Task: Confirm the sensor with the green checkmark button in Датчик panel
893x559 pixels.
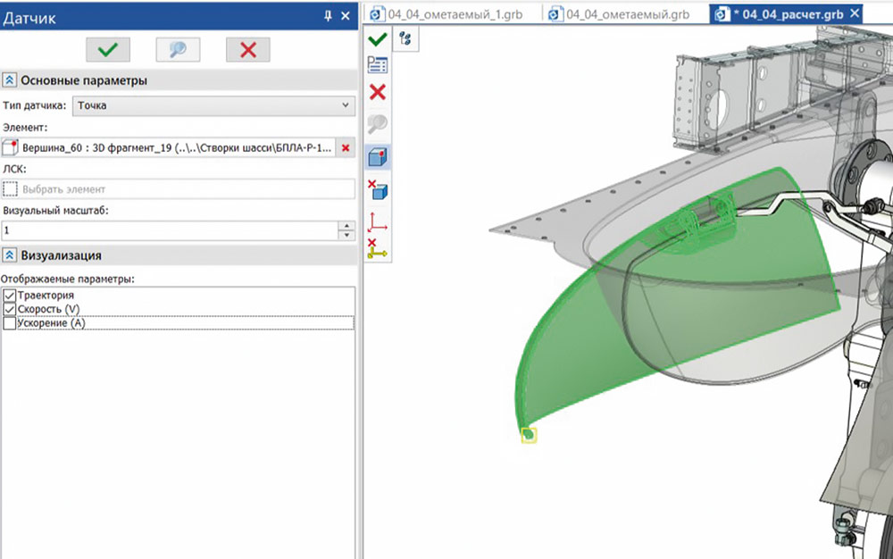Action: [x=108, y=49]
